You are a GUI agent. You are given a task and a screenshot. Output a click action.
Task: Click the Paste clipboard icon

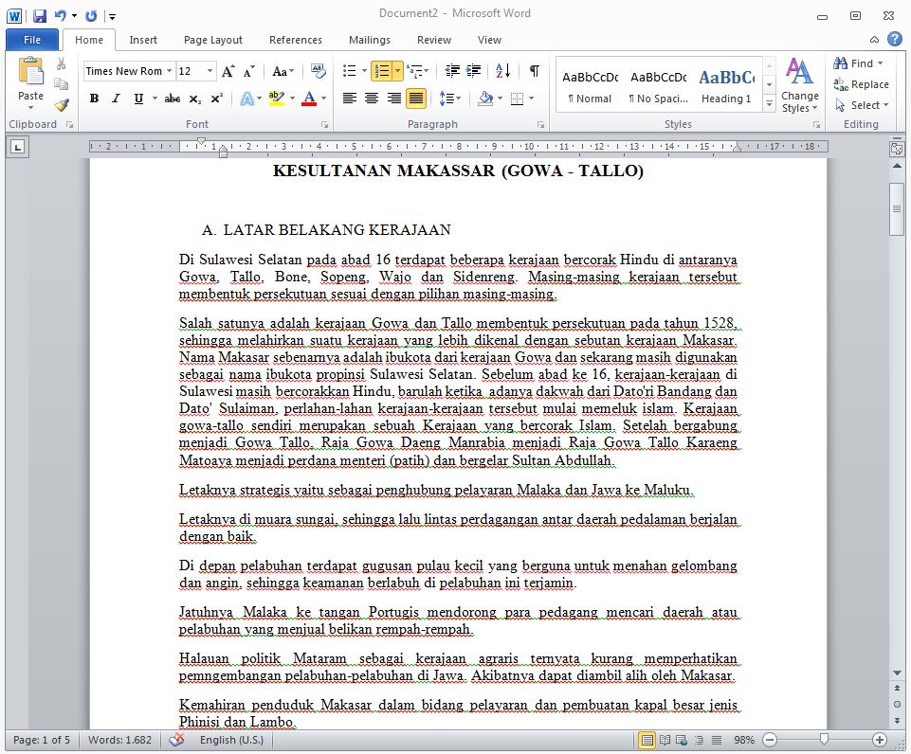pos(30,71)
